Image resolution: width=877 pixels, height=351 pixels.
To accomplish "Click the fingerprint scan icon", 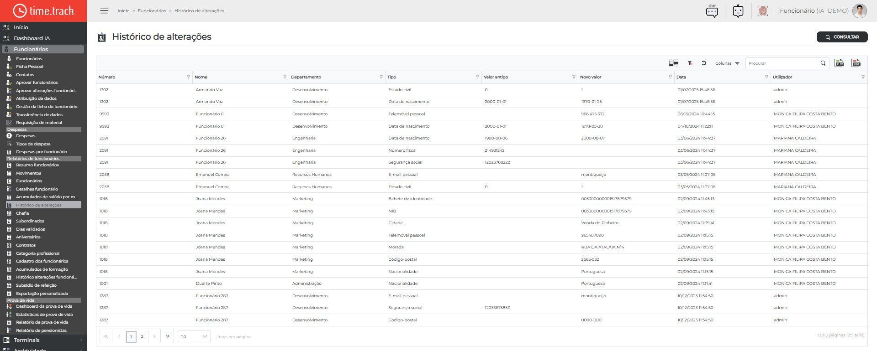I will click(762, 10).
